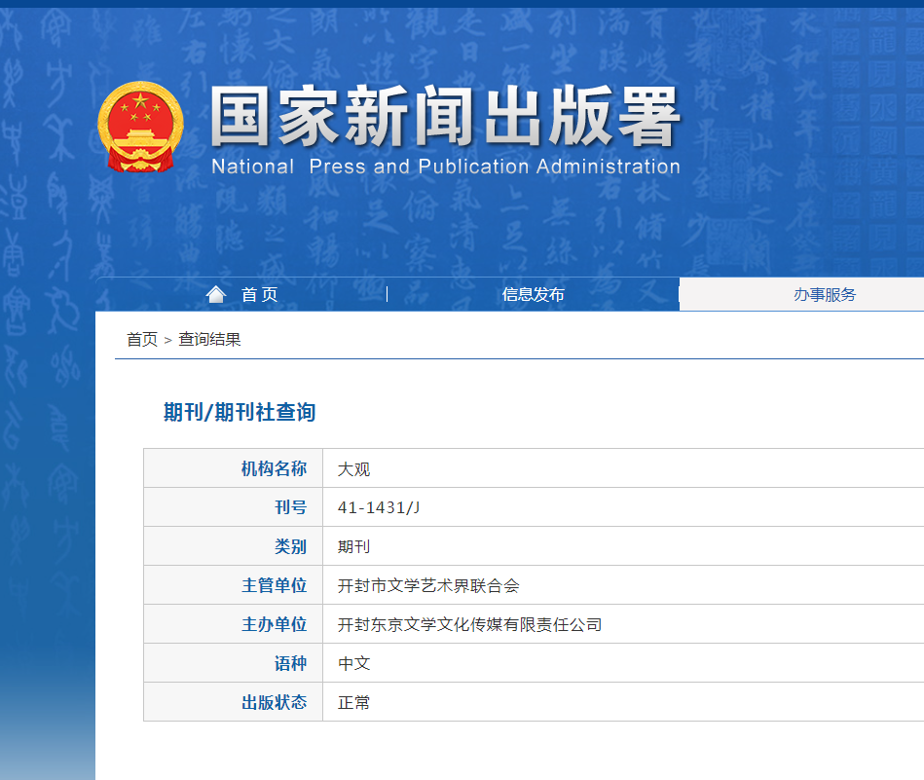Click the 期刊/期刊社查询 heading
This screenshot has height=780, width=924.
(240, 412)
